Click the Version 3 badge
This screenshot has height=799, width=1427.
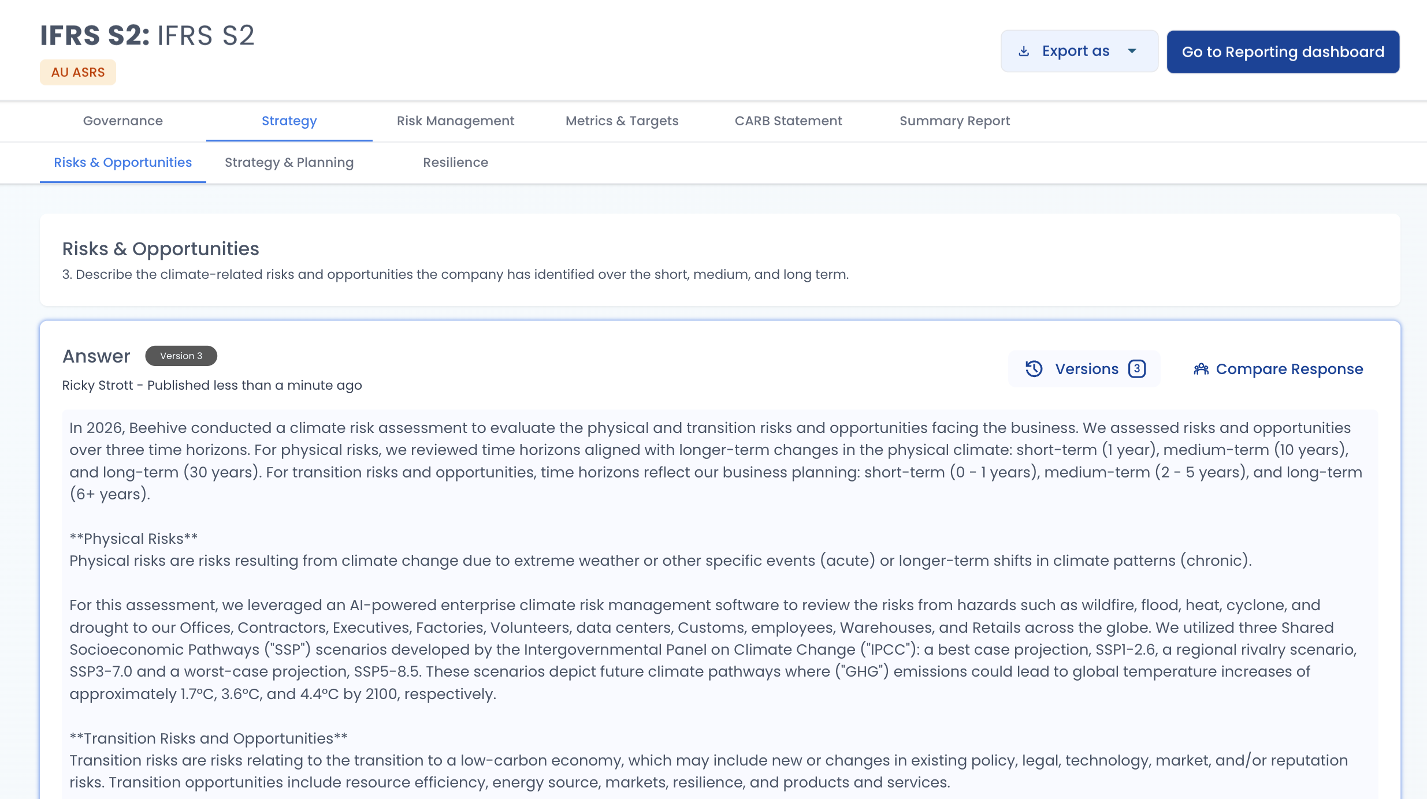[x=181, y=356]
